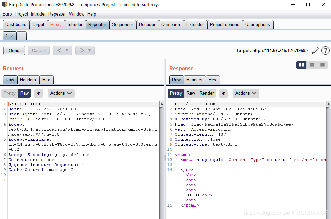Viewport: 331px width, 219px height.
Task: Select the request Raw message tab
Action: click(10, 80)
